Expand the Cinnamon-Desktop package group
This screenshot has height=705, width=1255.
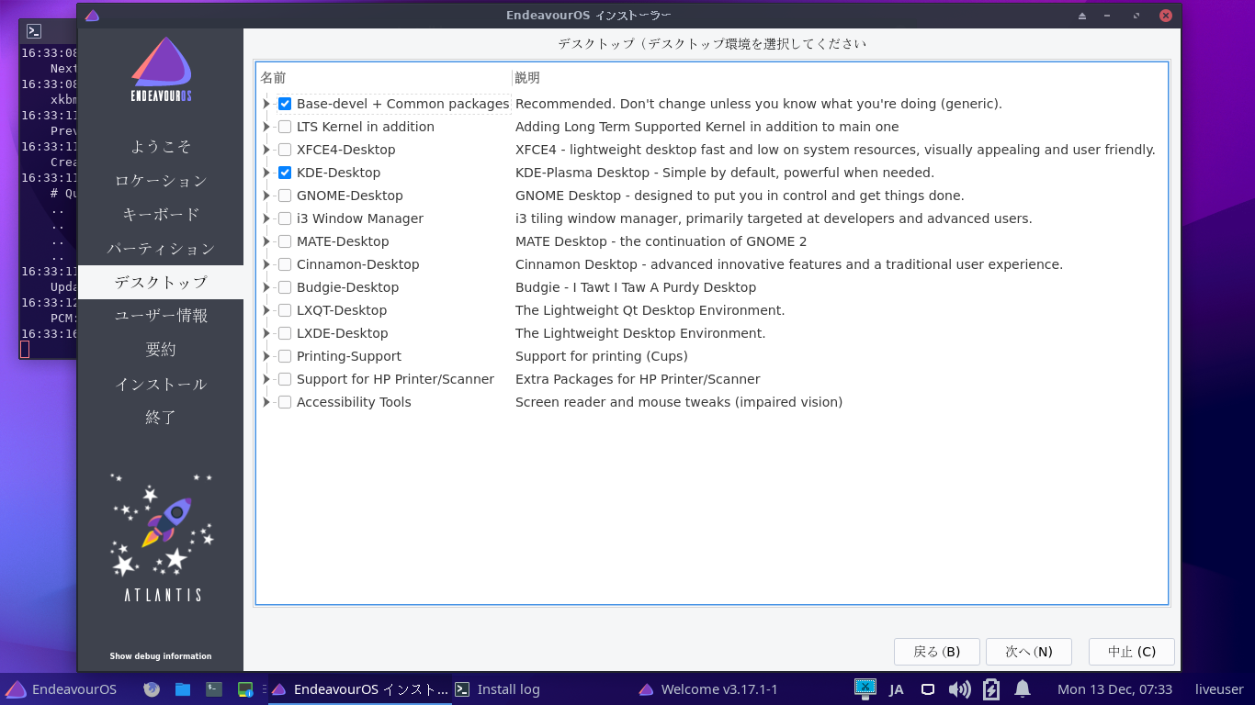tap(266, 264)
